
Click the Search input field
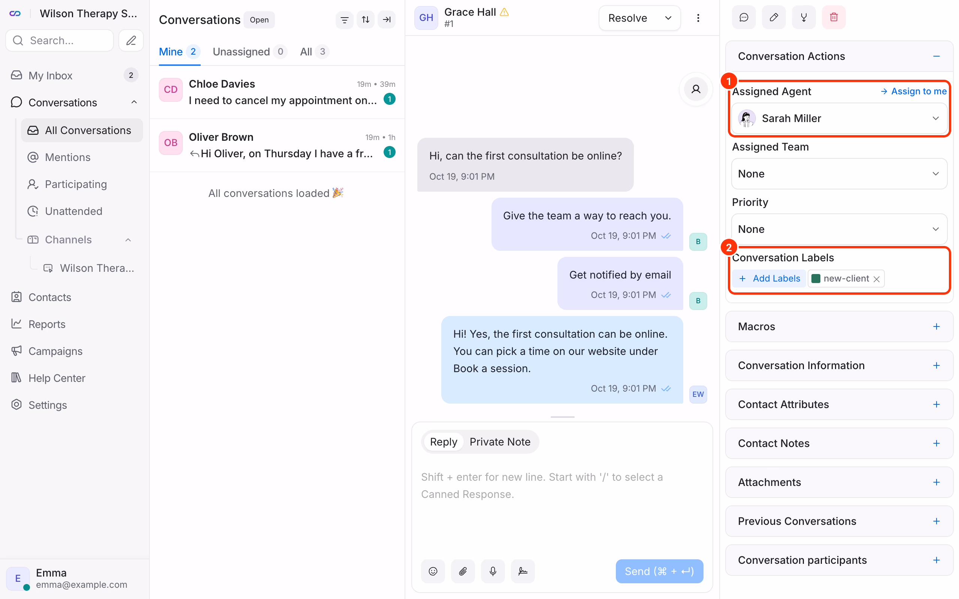[x=60, y=40]
